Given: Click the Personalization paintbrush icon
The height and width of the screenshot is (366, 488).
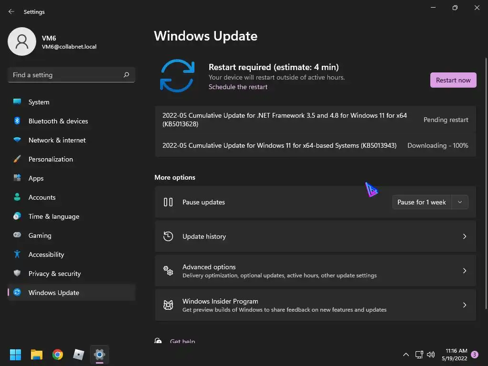Looking at the screenshot, I should click(17, 159).
